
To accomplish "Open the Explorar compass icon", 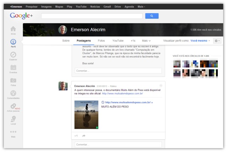I will click(13, 55).
